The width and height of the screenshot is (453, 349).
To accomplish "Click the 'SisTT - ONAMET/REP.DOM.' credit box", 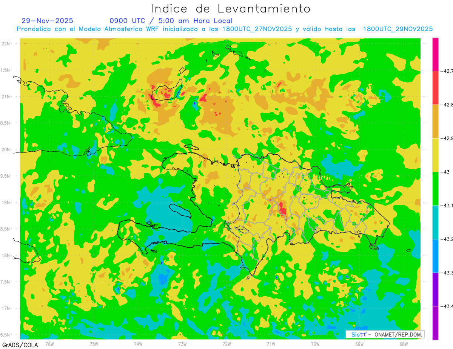I will (385, 334).
